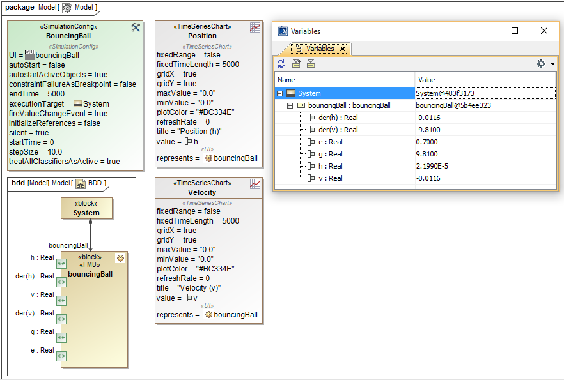Click the expand all tree icon
564x380 pixels.
tap(296, 63)
